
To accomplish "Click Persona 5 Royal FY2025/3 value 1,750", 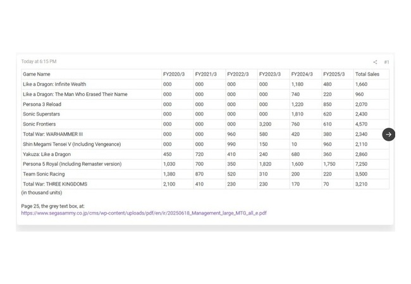I will pyautogui.click(x=329, y=164).
